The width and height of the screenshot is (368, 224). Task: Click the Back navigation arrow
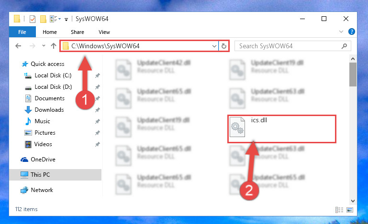pyautogui.click(x=18, y=46)
